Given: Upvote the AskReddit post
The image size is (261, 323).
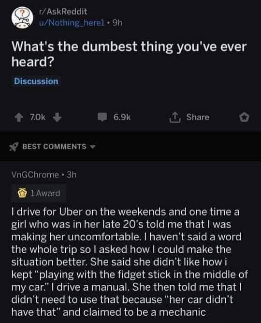Looking at the screenshot, I should 19,117.
